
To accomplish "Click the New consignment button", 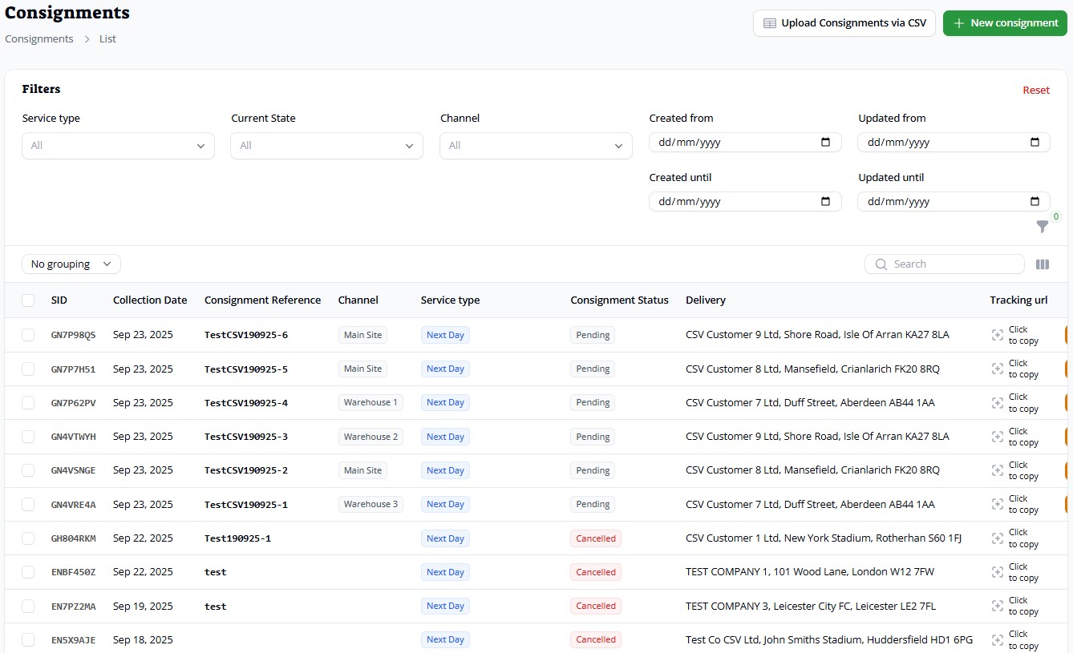I will click(1004, 23).
